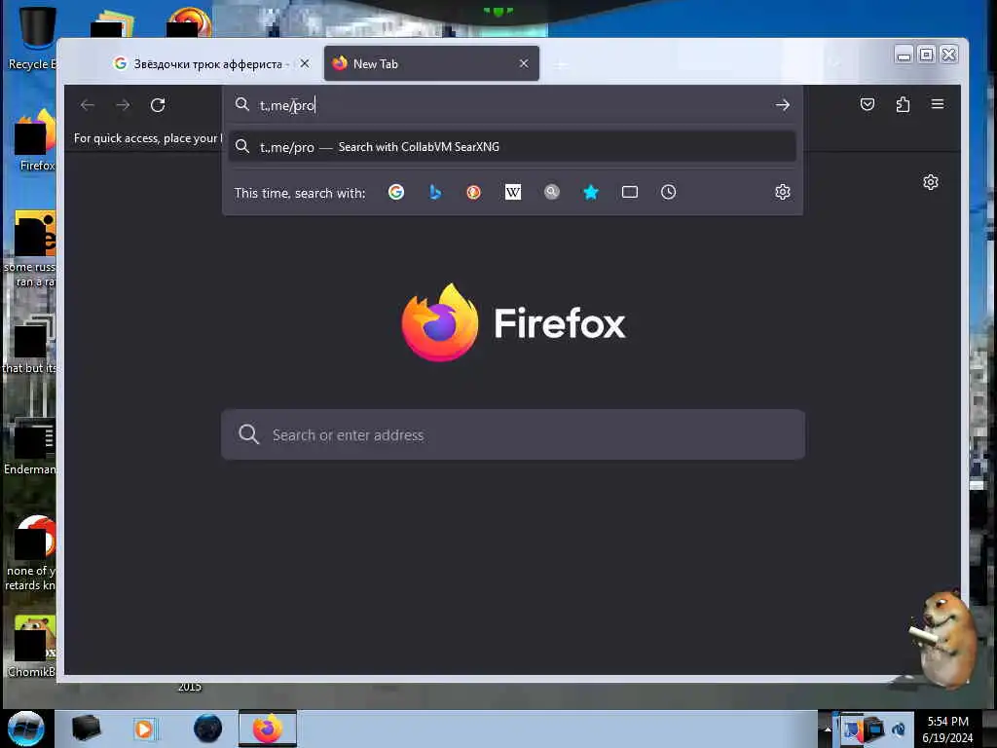Search in open Tabs icon
The width and height of the screenshot is (997, 748).
click(630, 192)
